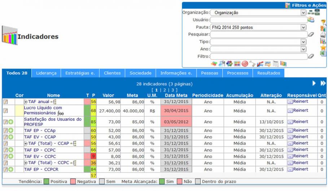
Task: Open TAF EP - CCPC indicator link
Action: tap(40, 150)
